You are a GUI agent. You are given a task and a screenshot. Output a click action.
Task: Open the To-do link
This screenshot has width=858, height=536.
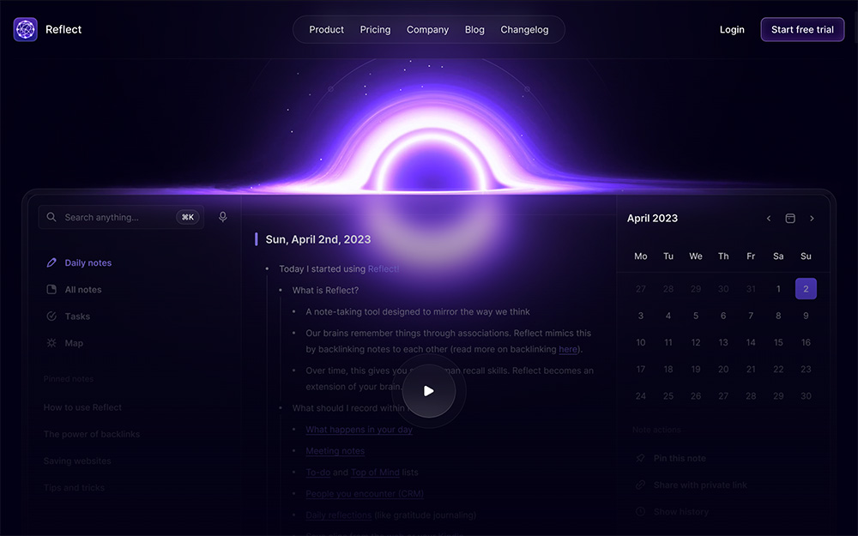click(318, 472)
